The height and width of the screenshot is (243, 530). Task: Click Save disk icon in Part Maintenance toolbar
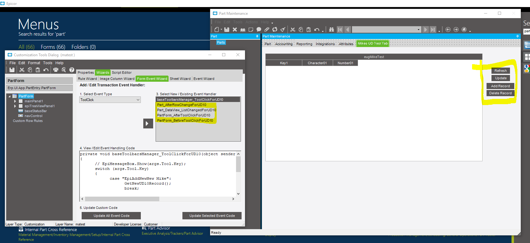tap(227, 29)
